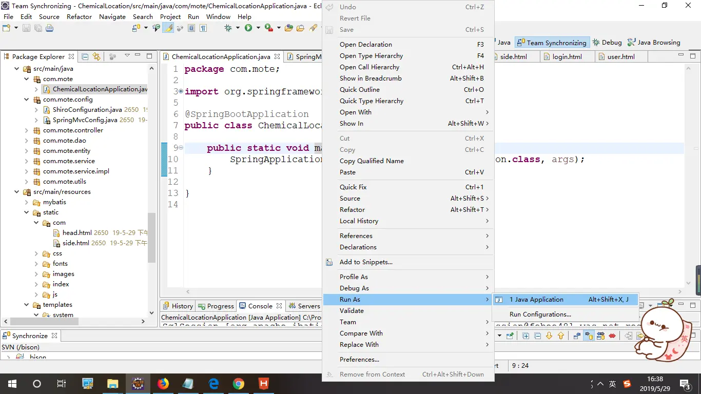Viewport: 701px width, 394px height.
Task: Toggle Conflicts mode red arrows icon
Action: coord(612,336)
